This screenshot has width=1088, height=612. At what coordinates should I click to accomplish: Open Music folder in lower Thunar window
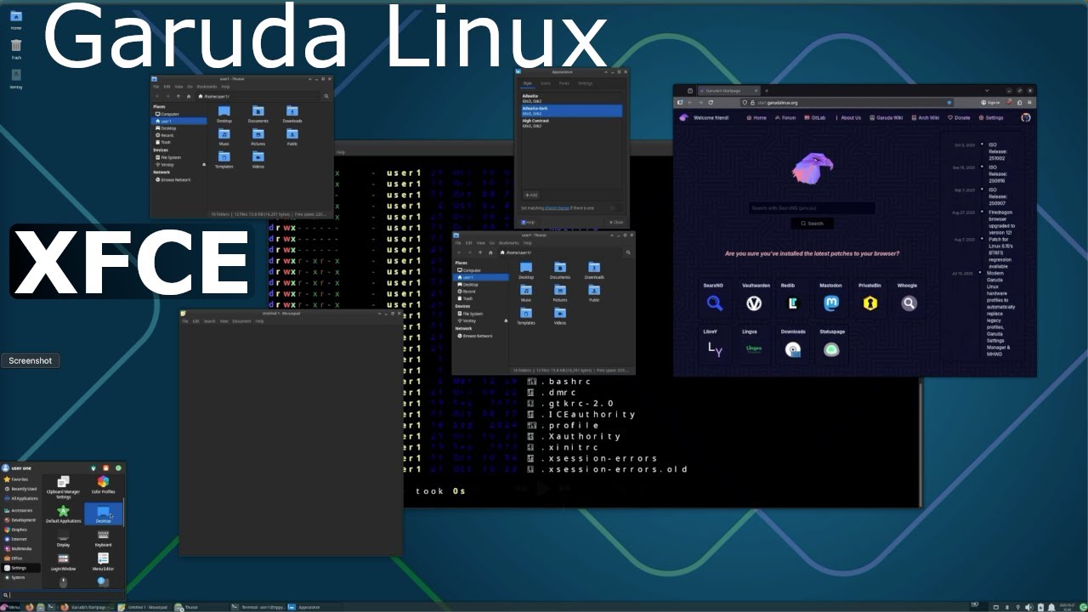[x=526, y=293]
